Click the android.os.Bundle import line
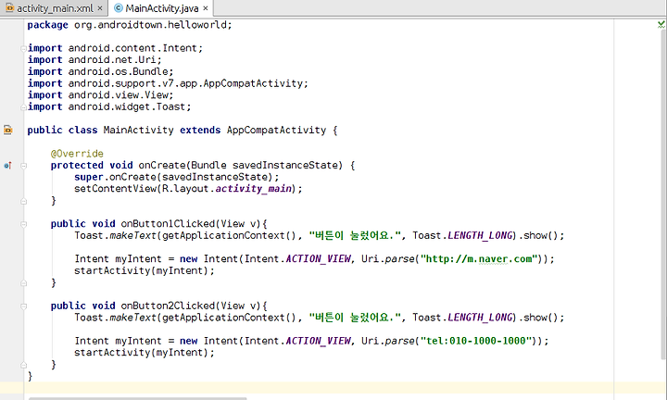 coord(100,71)
